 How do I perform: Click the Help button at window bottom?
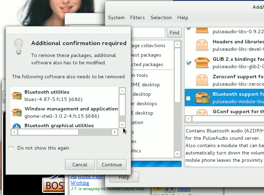tap(124, 177)
